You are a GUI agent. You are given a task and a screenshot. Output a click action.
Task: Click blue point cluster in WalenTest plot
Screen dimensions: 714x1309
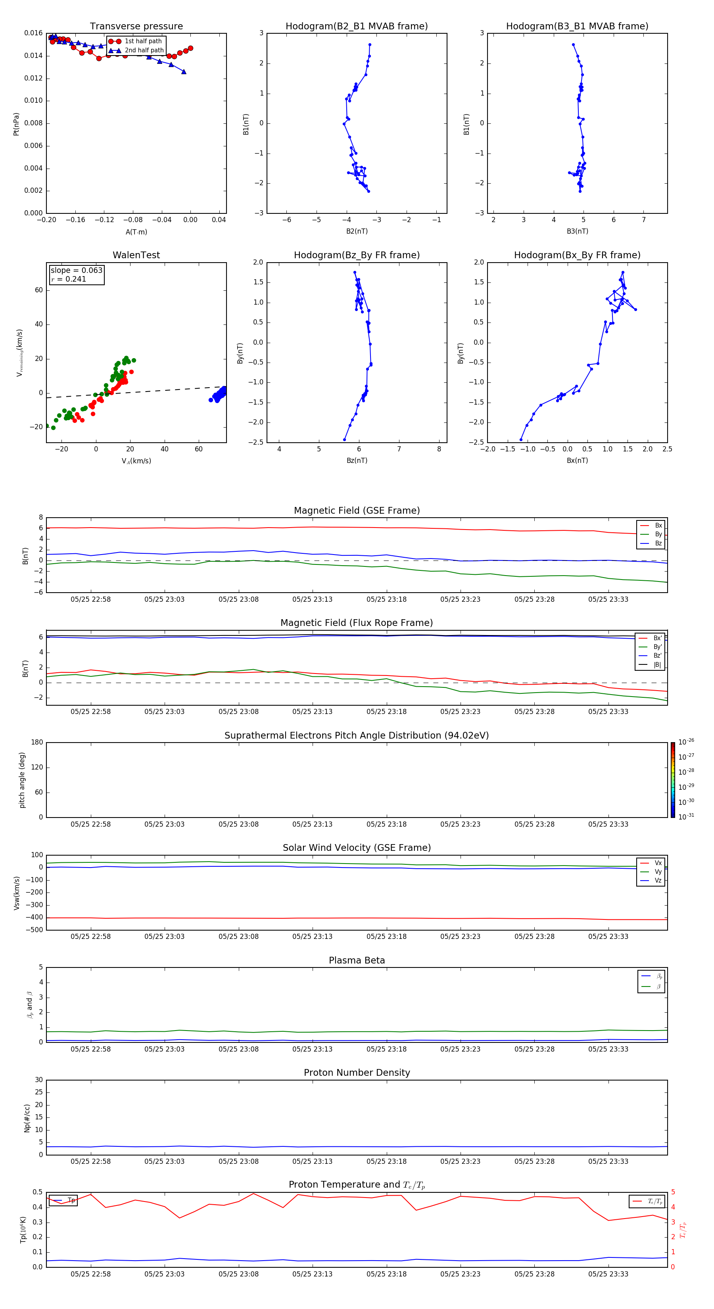[x=219, y=394]
